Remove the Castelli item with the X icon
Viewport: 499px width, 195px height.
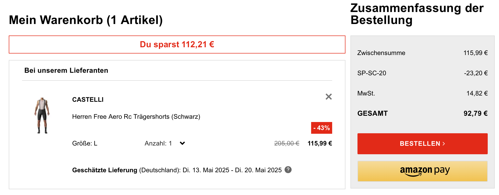click(x=328, y=97)
